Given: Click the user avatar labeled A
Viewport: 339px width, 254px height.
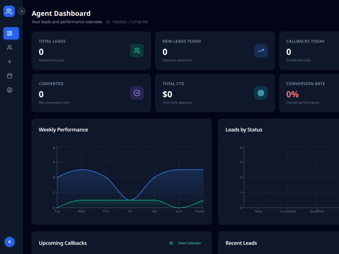Looking at the screenshot, I should (x=9, y=242).
